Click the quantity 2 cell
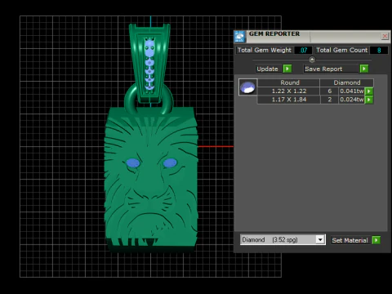This screenshot has height=294, width=392. [x=329, y=100]
